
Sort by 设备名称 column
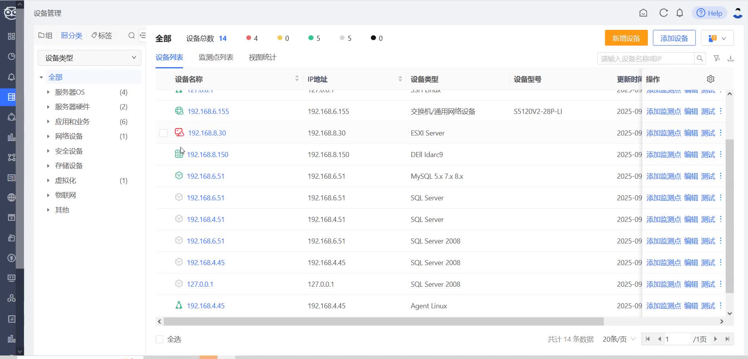pyautogui.click(x=297, y=79)
